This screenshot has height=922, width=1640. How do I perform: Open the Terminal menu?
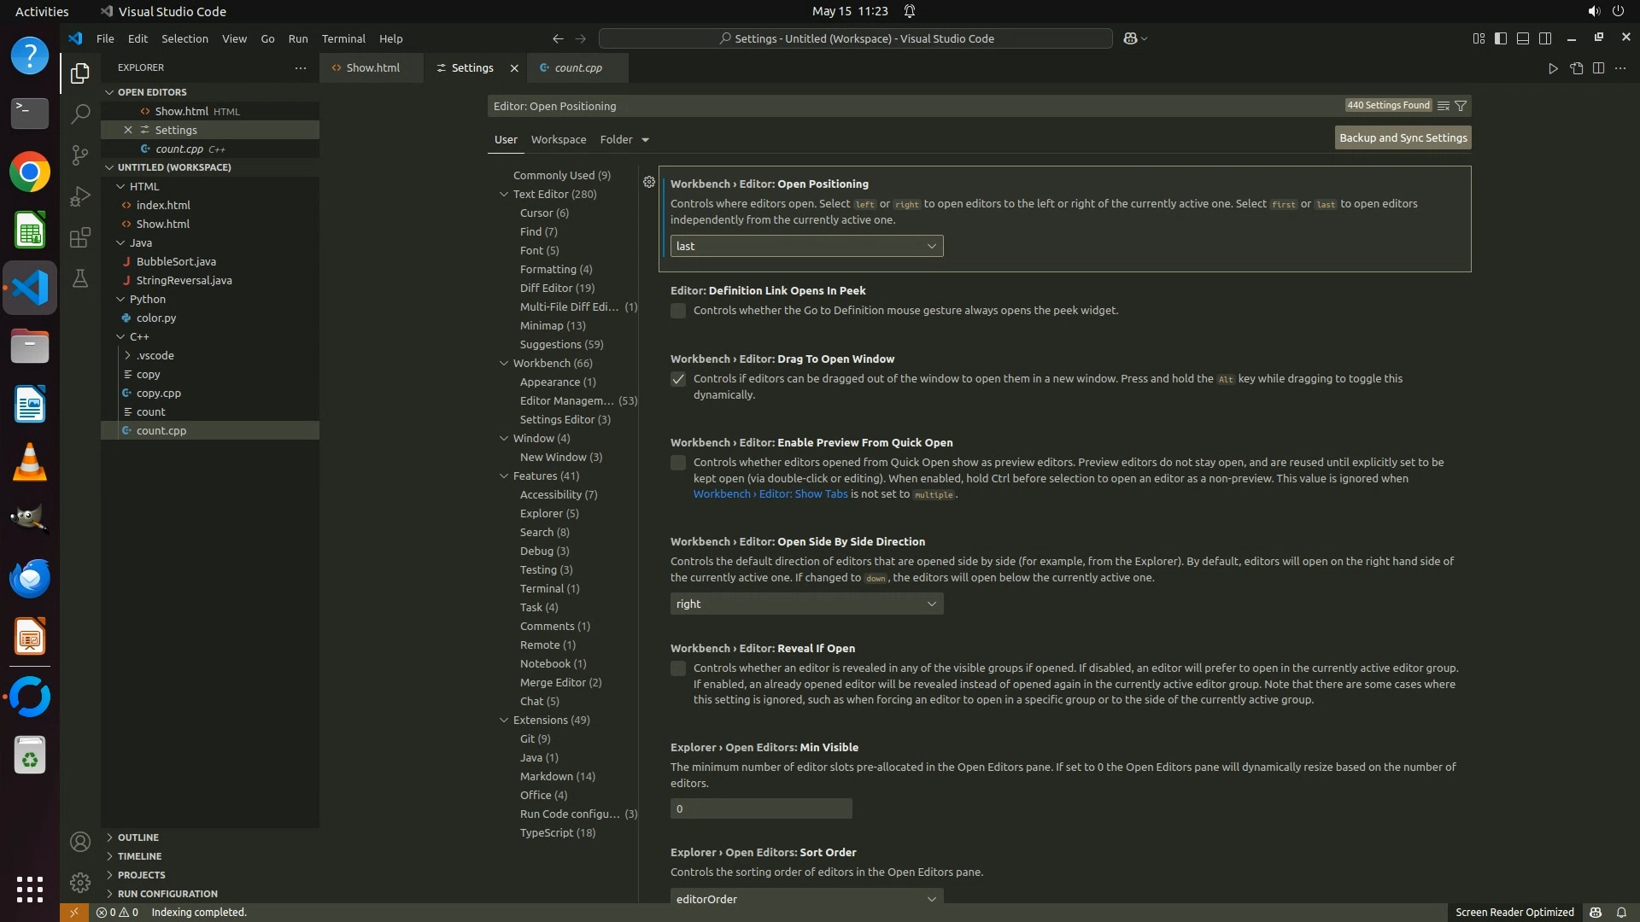343,38
